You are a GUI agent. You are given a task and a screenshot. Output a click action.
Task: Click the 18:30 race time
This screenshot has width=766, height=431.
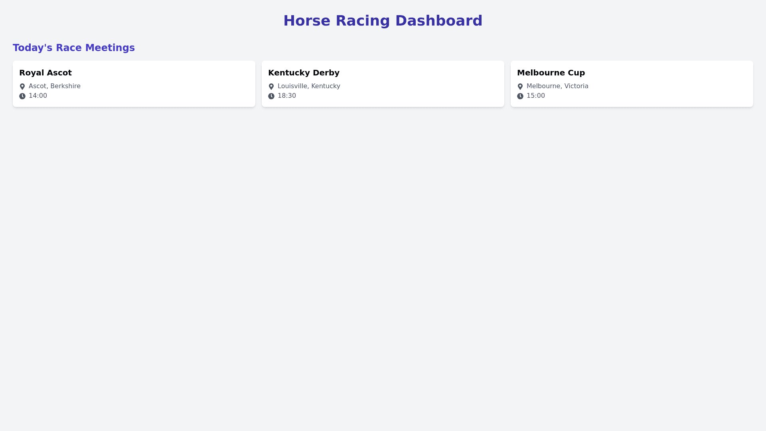coord(287,96)
